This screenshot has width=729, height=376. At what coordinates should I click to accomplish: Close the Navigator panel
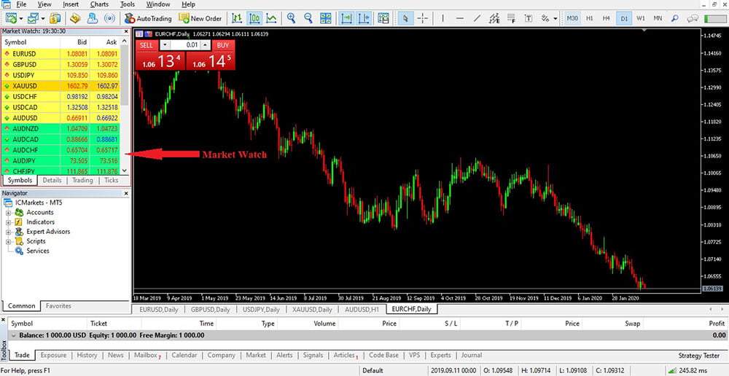point(126,193)
